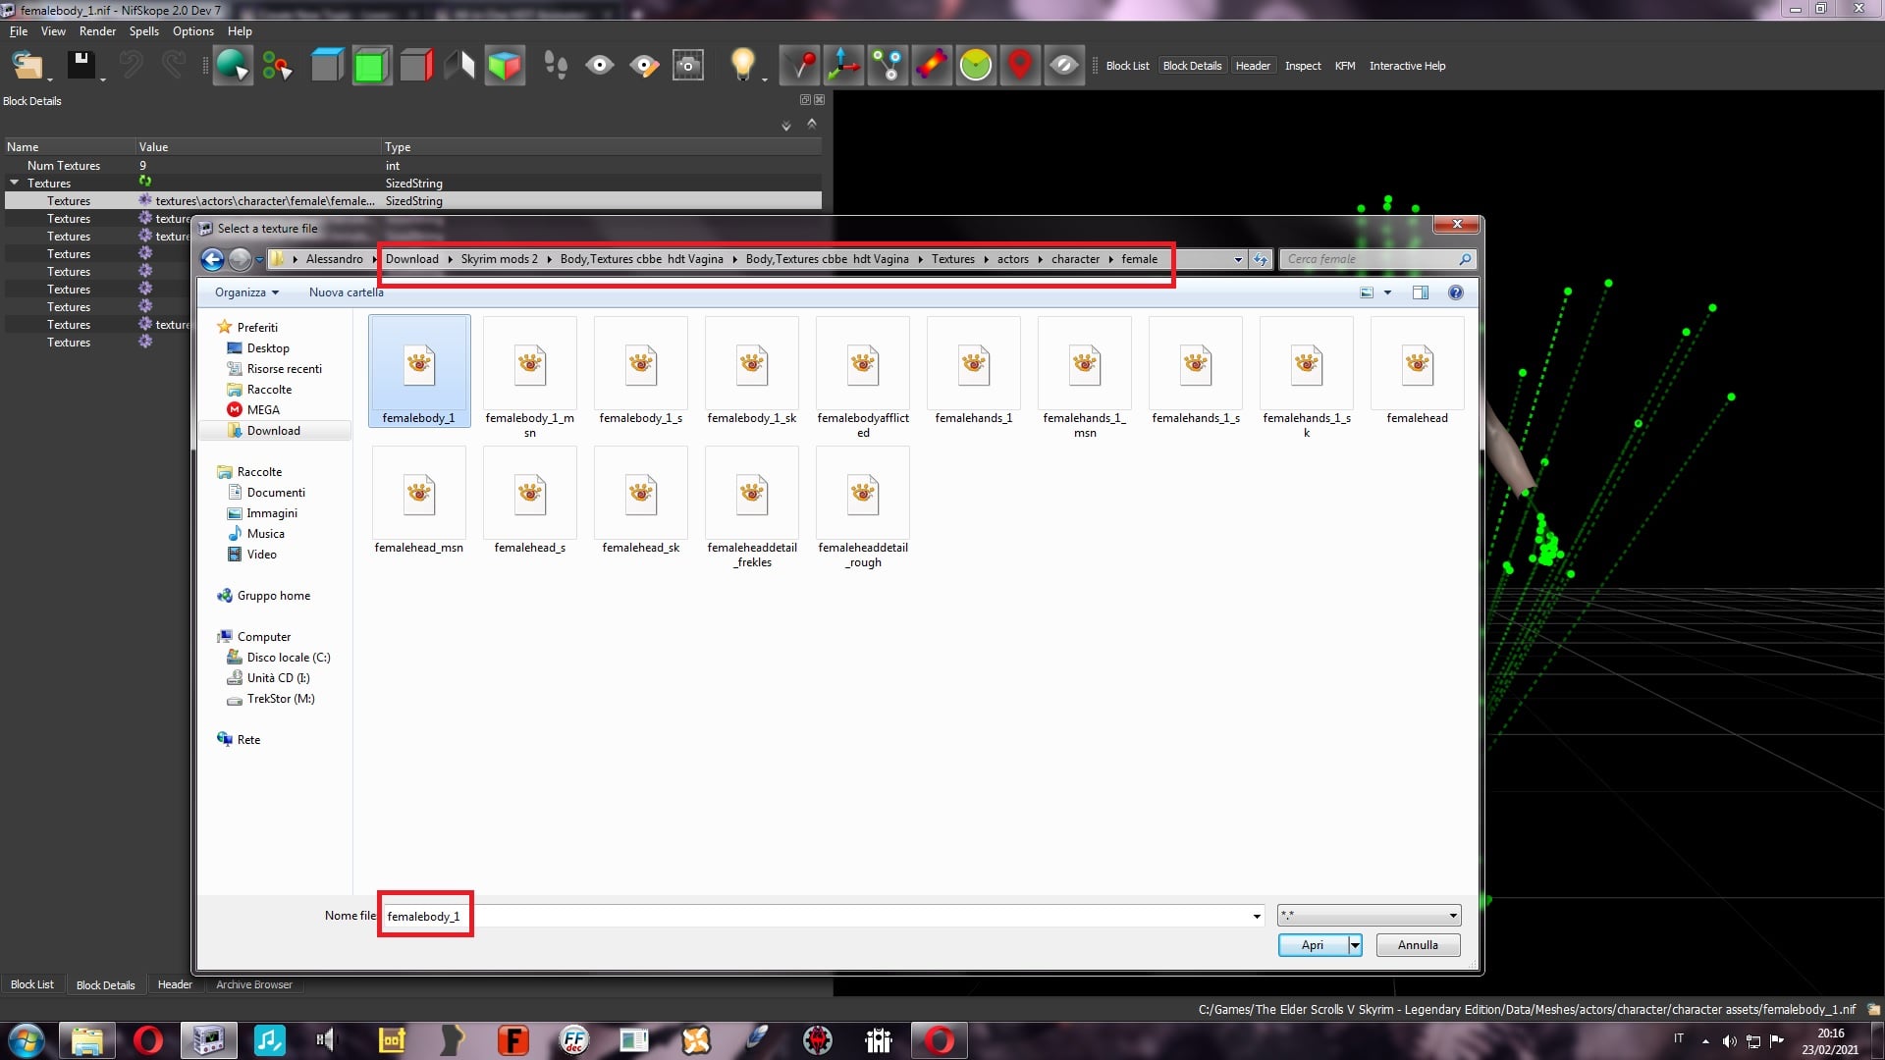This screenshot has height=1060, width=1885.
Task: Select Desktop in Preferiti sidebar
Action: pyautogui.click(x=268, y=348)
